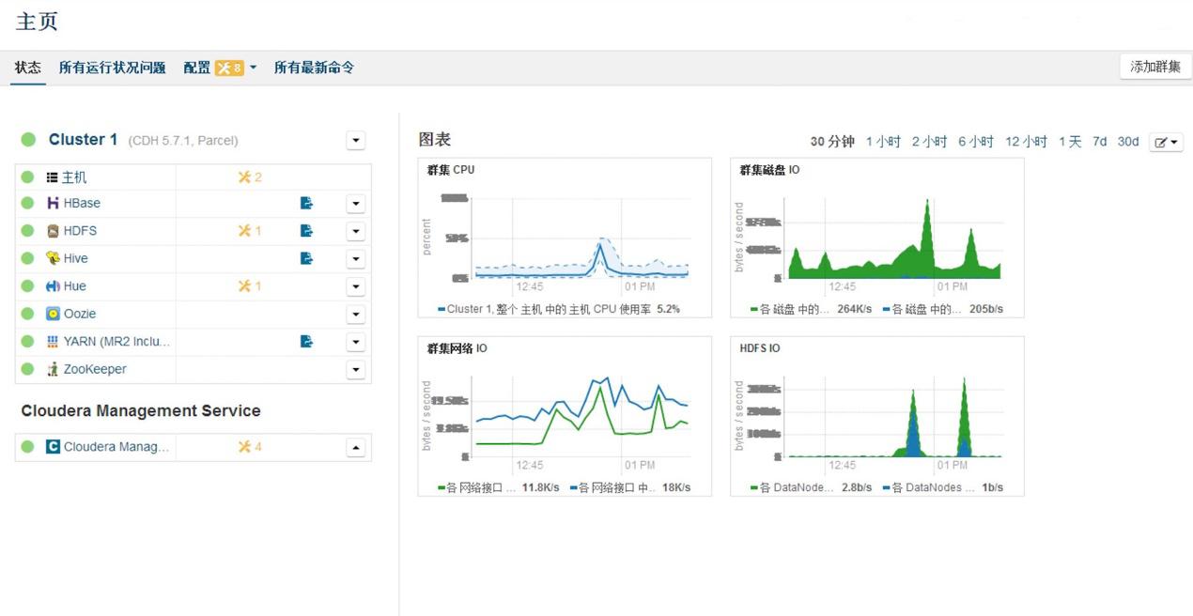Click the Hive bee icon
Viewport: 1193px width, 616px height.
click(x=53, y=258)
